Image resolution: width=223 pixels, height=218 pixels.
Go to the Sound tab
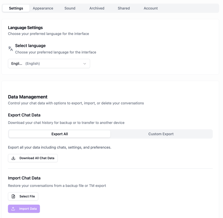[x=70, y=8]
